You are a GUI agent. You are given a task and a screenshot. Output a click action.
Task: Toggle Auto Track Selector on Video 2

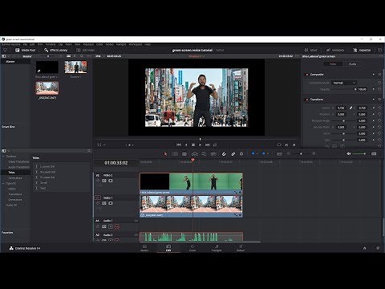click(x=104, y=181)
